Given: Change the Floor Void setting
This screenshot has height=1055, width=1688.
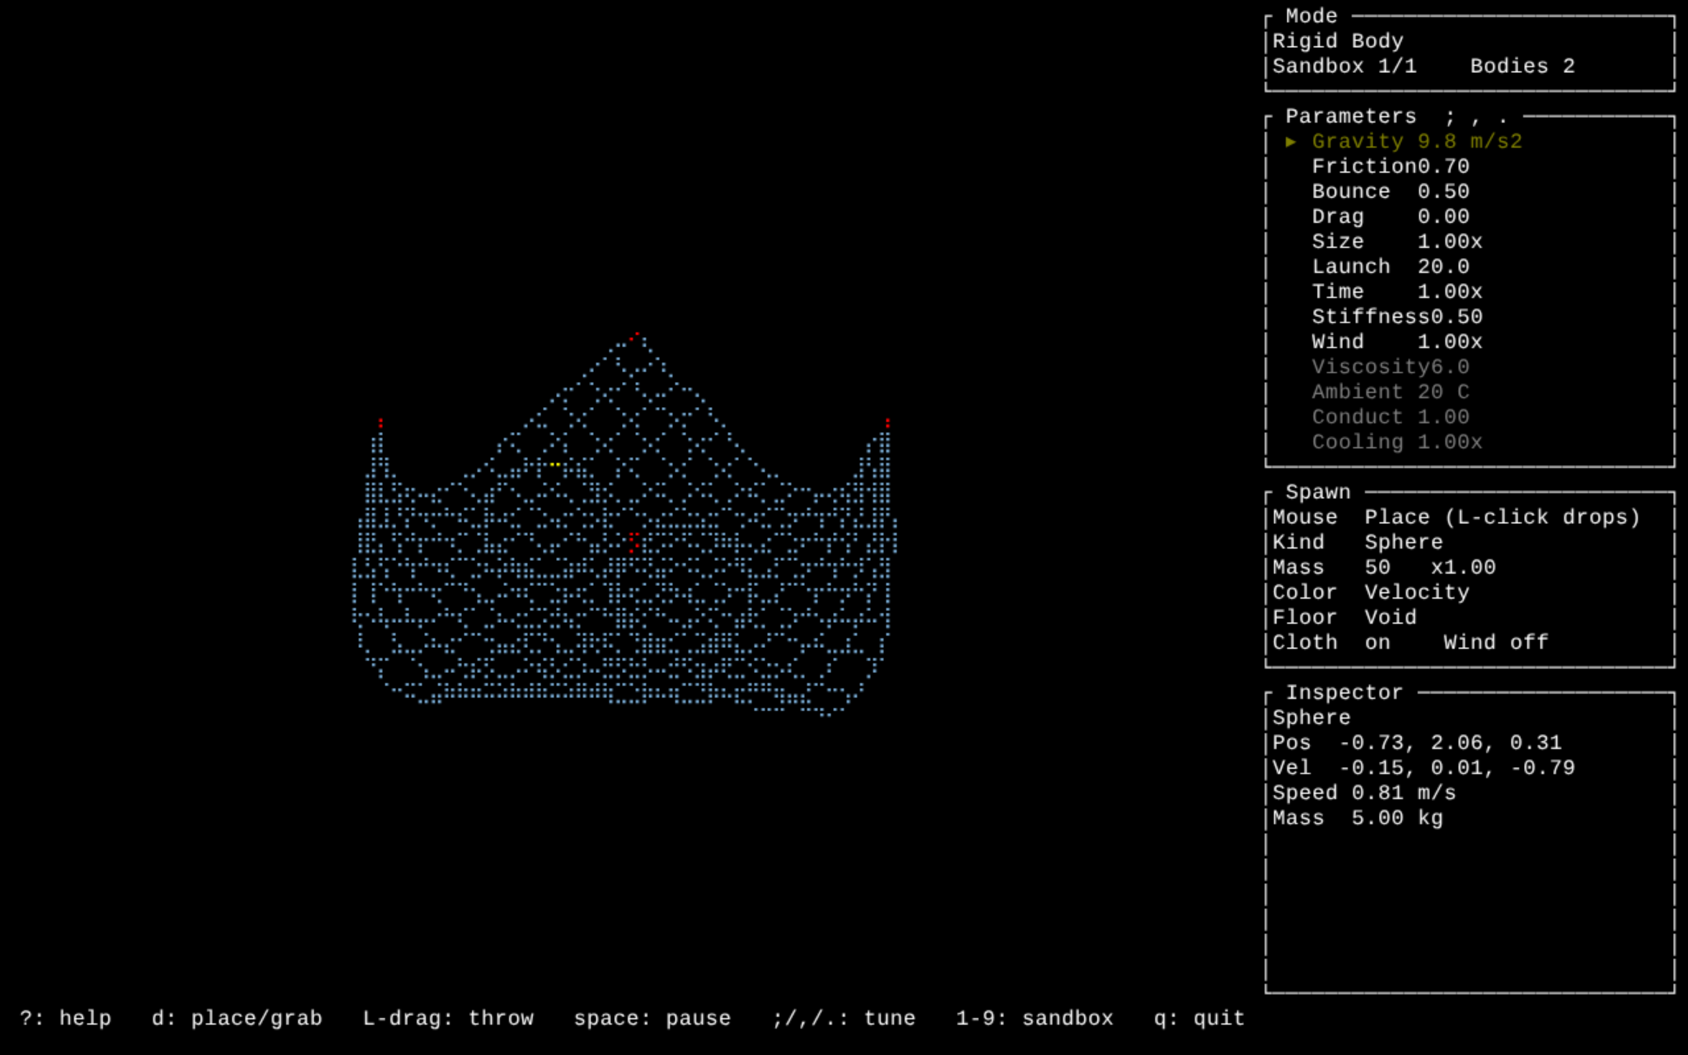Looking at the screenshot, I should pos(1344,618).
